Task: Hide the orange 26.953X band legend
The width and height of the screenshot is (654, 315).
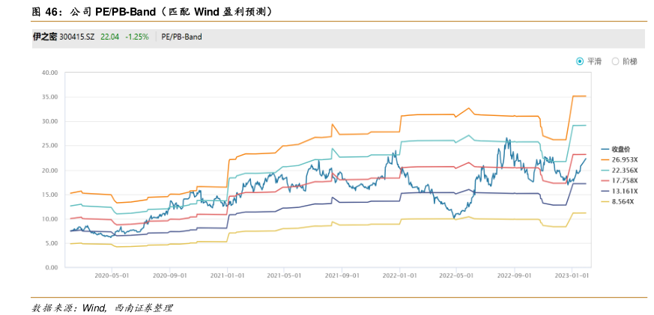Action: tap(624, 159)
